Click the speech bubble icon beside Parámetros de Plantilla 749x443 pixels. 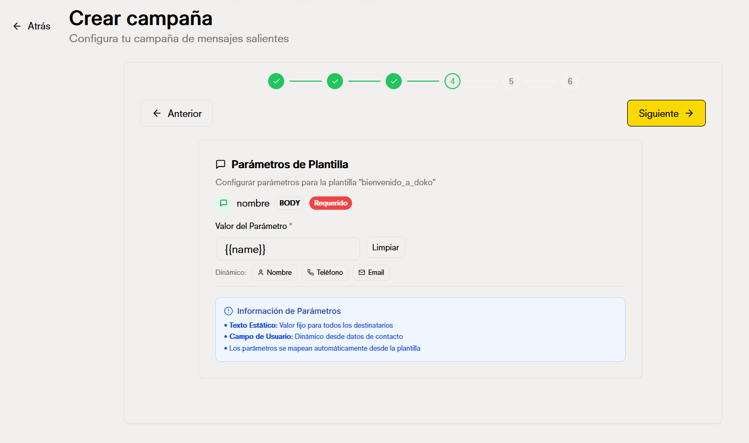tap(221, 164)
